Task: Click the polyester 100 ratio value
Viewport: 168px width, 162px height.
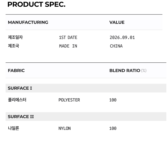Action: (x=113, y=100)
